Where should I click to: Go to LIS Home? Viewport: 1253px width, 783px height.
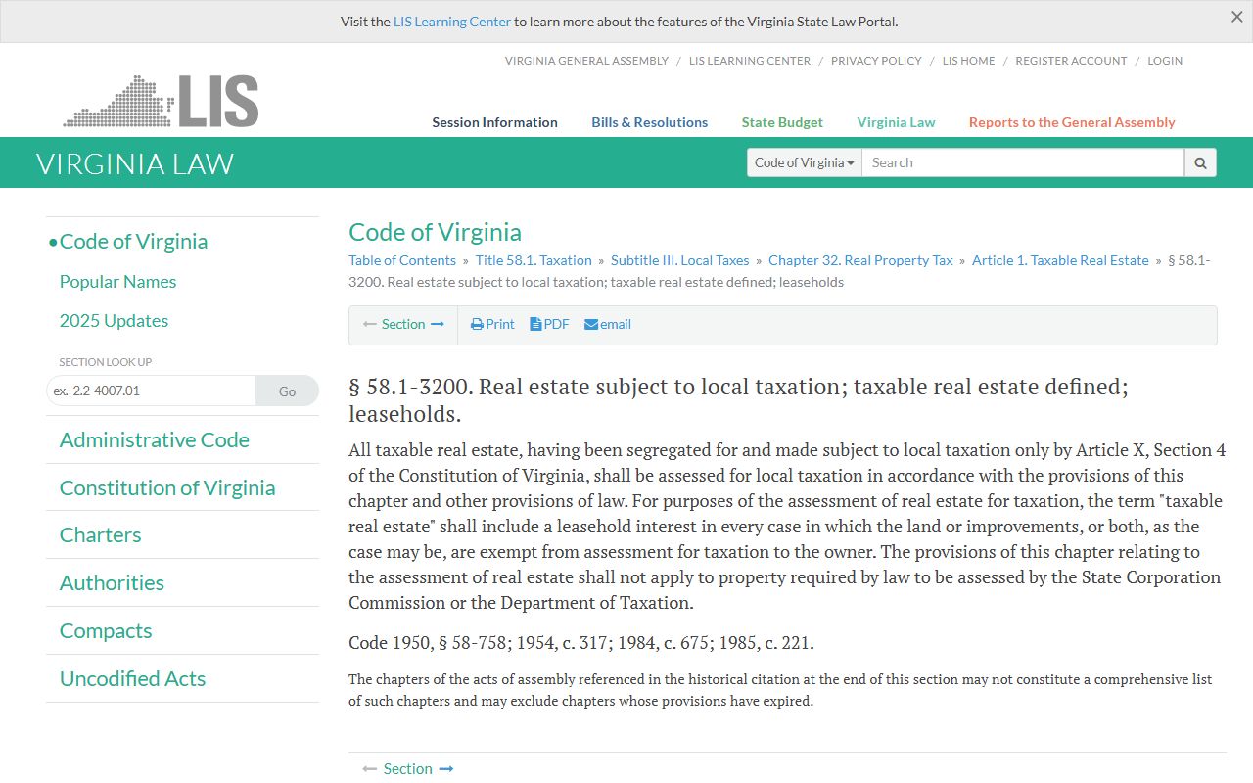pos(968,61)
